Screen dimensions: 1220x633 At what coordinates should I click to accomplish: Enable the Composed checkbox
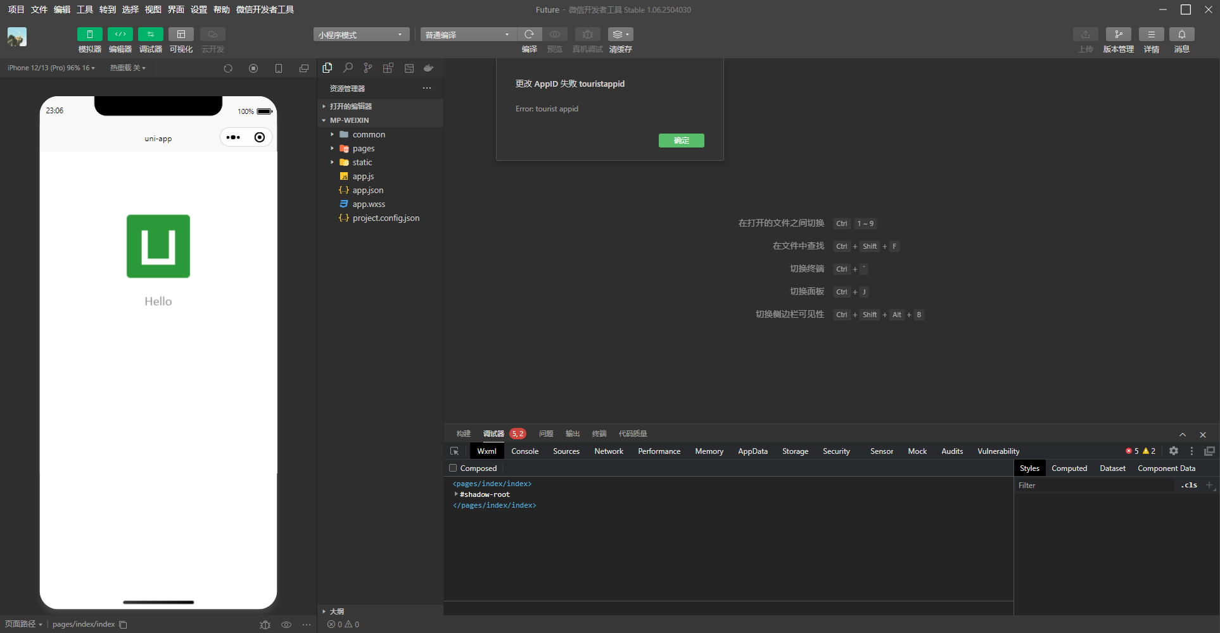453,468
